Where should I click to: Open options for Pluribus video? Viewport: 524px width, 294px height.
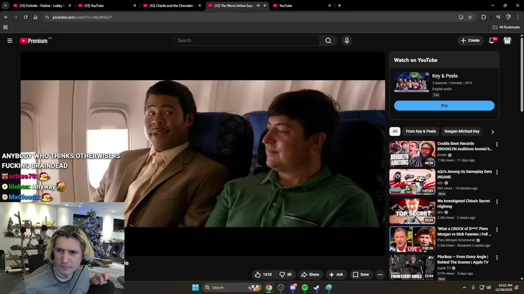click(x=497, y=258)
